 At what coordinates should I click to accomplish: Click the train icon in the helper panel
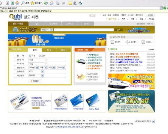coord(112,42)
